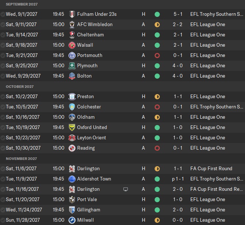This screenshot has height=225, width=245.
Task: Click the Portsmouth club badge
Action: click(72, 56)
